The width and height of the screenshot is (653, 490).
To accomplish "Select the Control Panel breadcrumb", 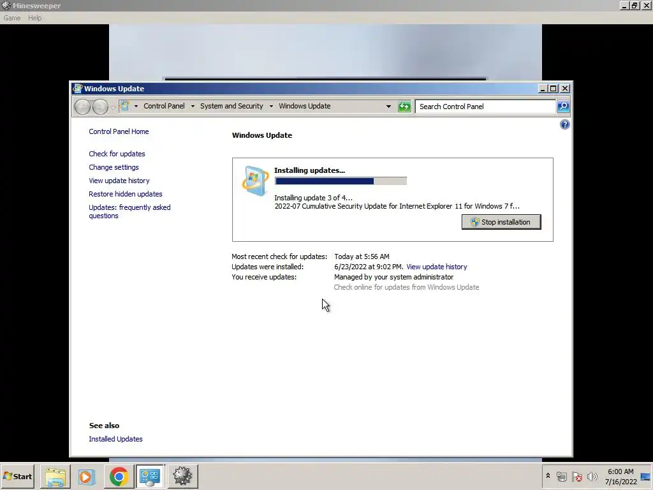I will pyautogui.click(x=164, y=107).
